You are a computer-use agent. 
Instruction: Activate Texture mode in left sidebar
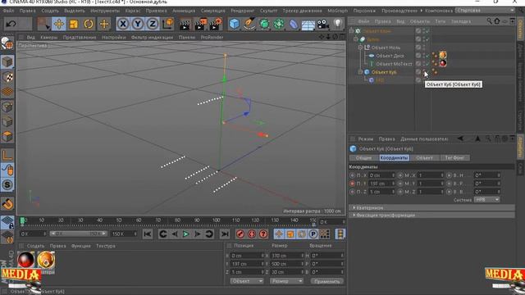pos(7,77)
